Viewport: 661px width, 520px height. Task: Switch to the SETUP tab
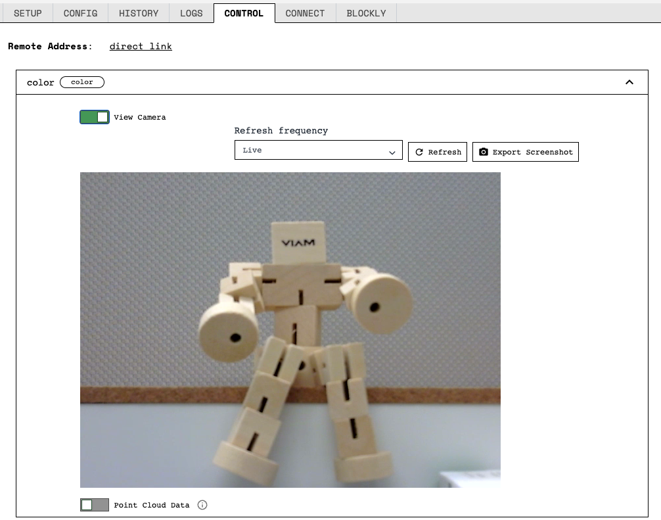28,13
